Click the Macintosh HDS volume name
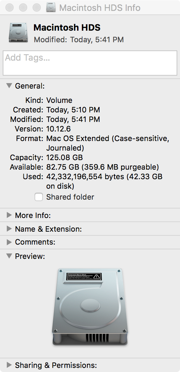The image size is (180, 372). coord(67,28)
